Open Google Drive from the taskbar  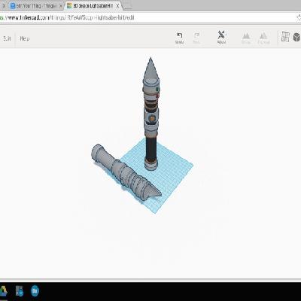[x=3, y=291]
